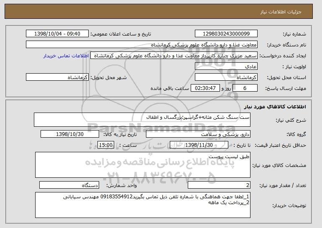This screenshot has width=322, height=228.
Task: Select the remaining days field showing 6
Action: pos(245,88)
